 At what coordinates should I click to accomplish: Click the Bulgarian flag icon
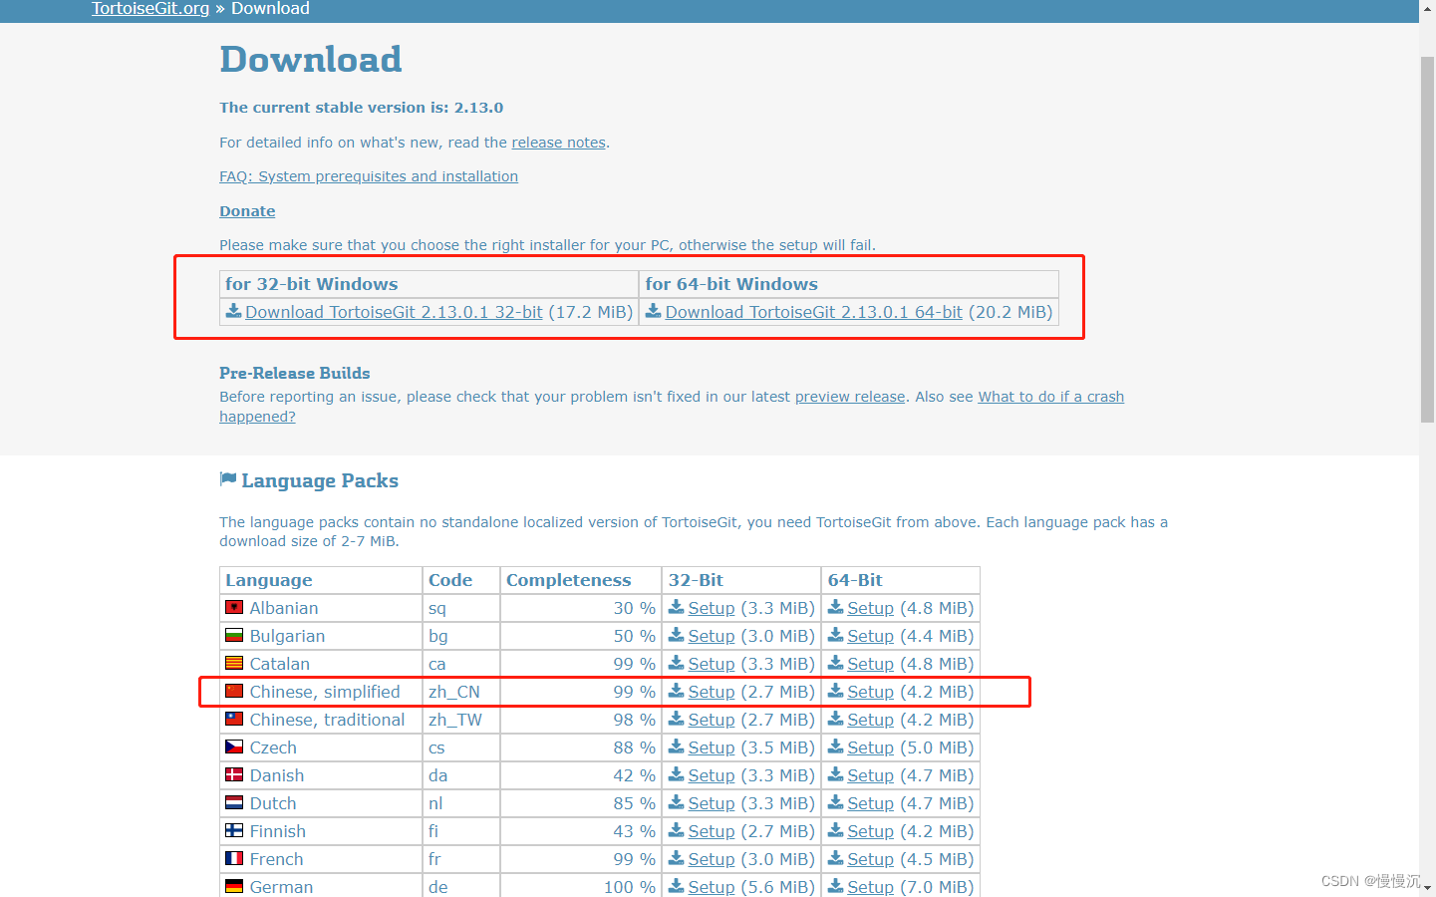point(234,635)
